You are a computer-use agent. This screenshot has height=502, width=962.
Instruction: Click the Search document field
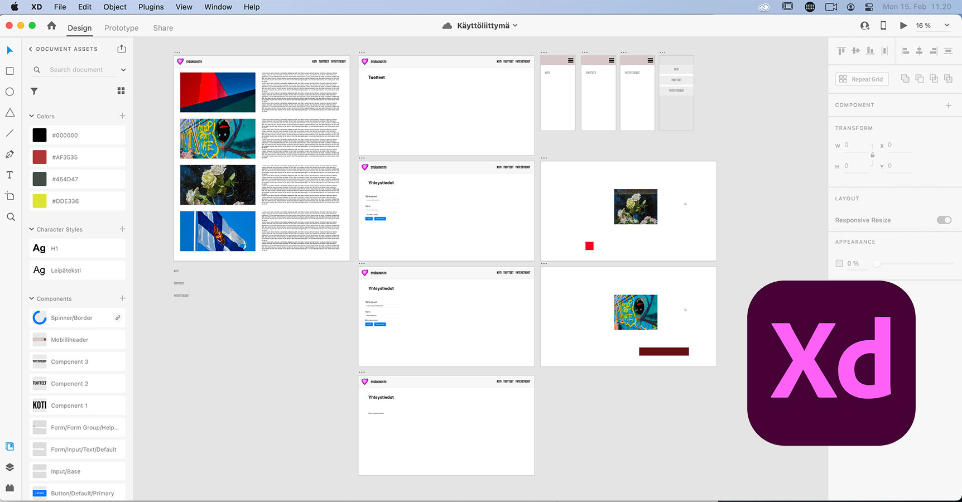[76, 70]
